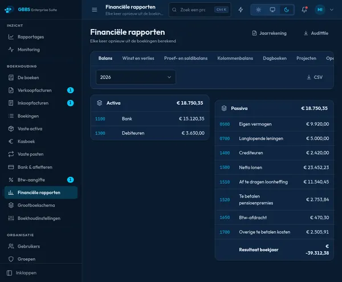Switch to Kolommenbalans tab
342x282 pixels.
[x=235, y=58]
